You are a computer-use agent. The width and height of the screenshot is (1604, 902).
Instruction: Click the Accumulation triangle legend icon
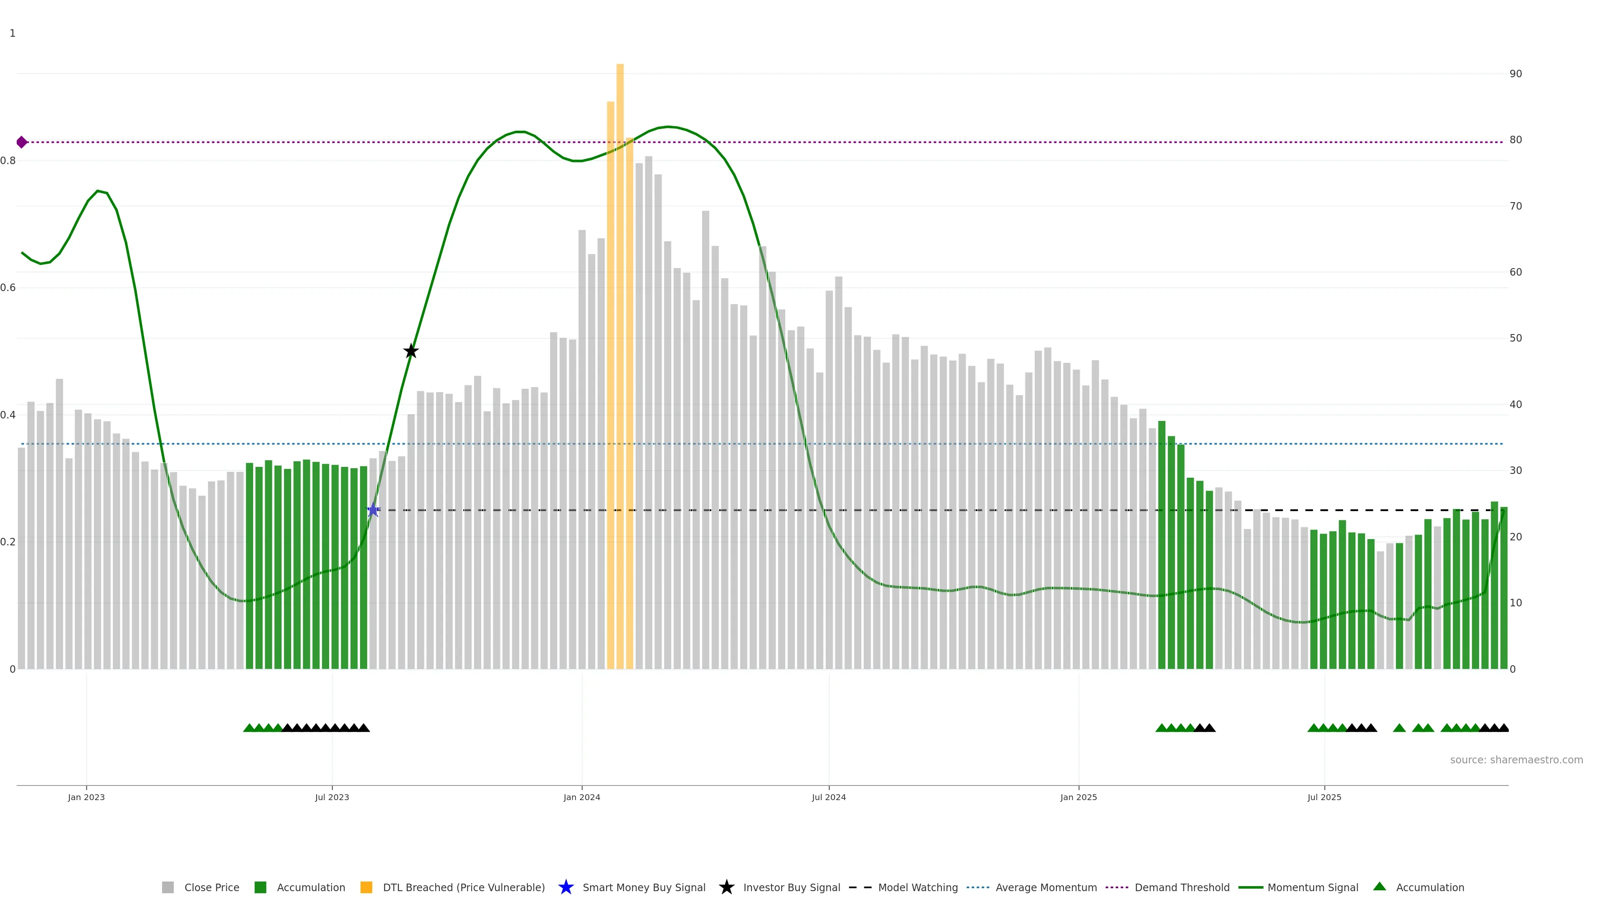coord(1380,887)
